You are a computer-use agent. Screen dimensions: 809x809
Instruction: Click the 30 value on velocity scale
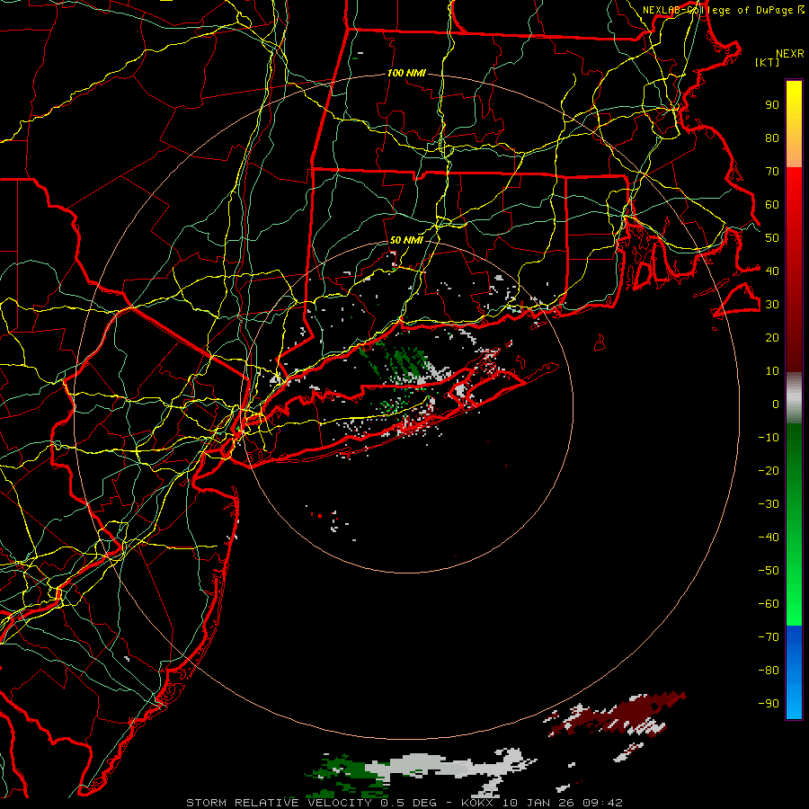pyautogui.click(x=772, y=305)
